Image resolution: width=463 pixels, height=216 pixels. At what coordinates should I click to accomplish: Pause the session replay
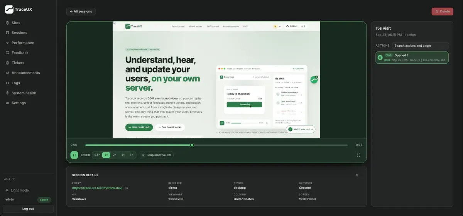(x=74, y=155)
